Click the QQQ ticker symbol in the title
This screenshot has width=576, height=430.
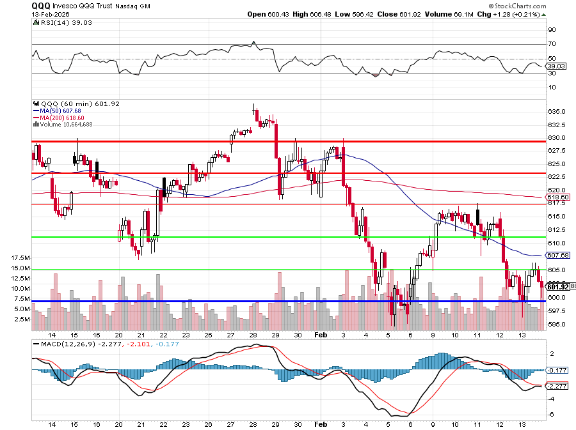42,4
